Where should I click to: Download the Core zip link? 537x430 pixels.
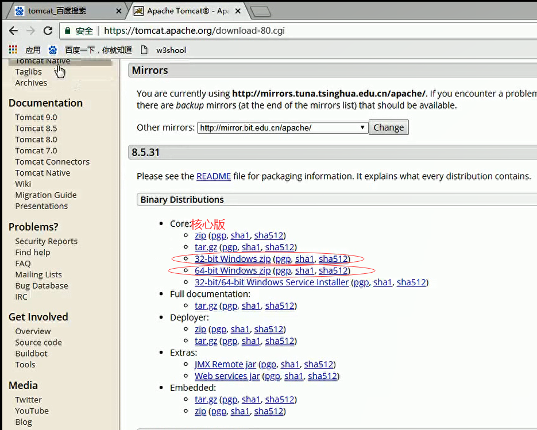tap(200, 235)
